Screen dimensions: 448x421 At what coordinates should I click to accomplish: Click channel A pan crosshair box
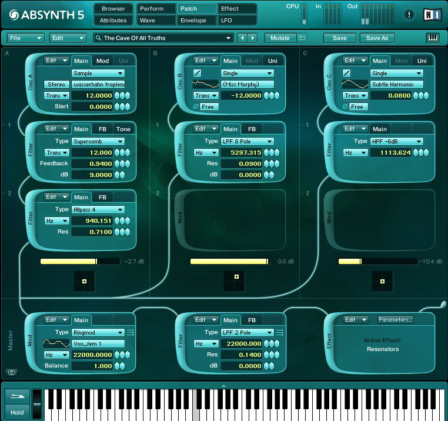(x=84, y=282)
